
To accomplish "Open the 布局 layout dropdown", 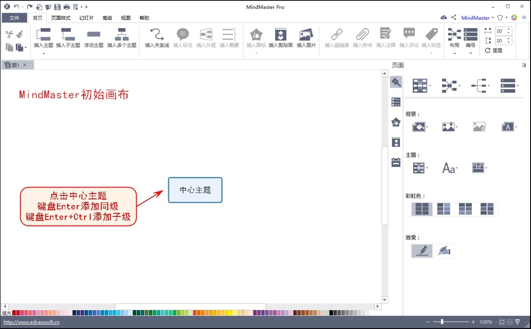I will (454, 53).
